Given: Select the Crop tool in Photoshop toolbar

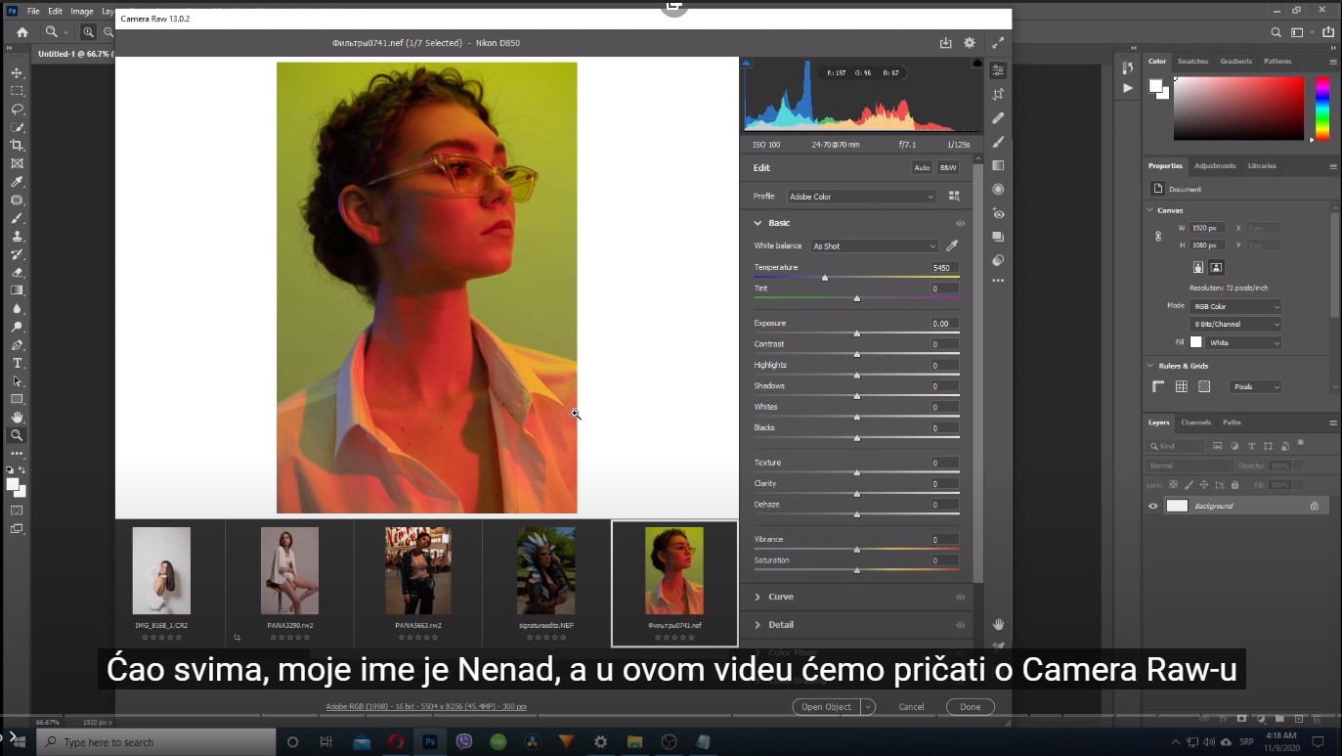Looking at the screenshot, I should (x=17, y=145).
